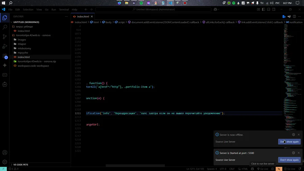Toggle the bottom panel visibility
This screenshot has width=304, height=171.
tap(269, 9)
